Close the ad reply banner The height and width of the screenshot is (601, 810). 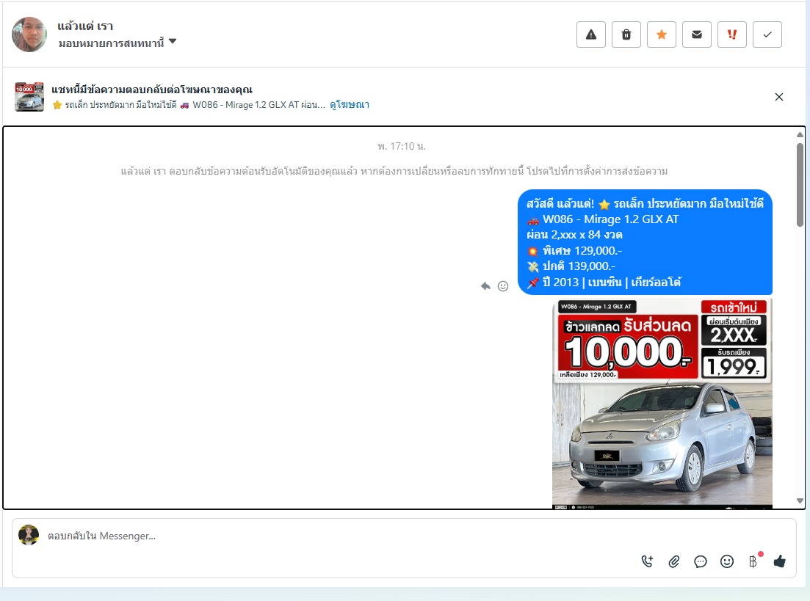point(779,97)
